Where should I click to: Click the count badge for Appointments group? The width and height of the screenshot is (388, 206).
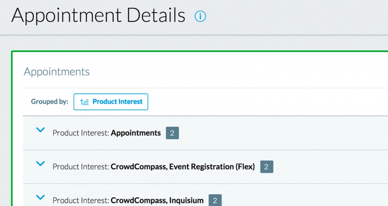[172, 133]
